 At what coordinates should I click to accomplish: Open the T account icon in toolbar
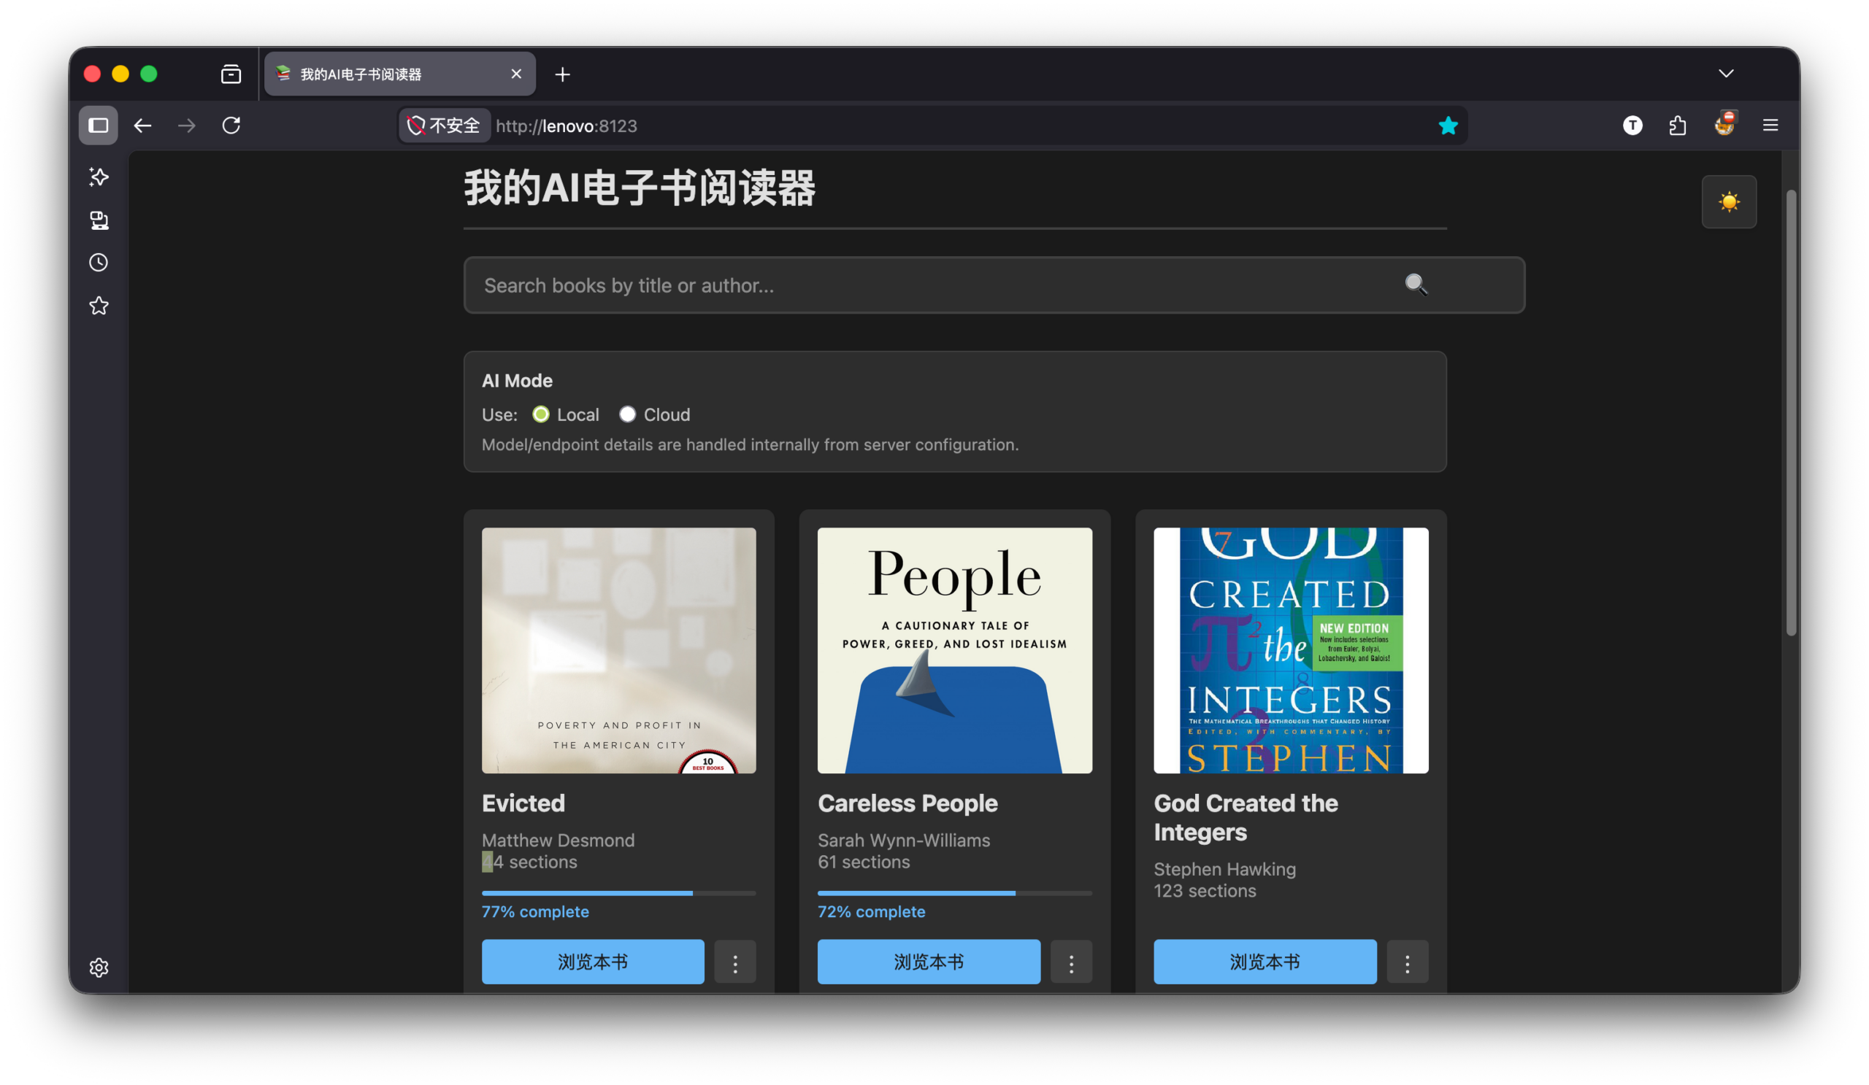click(x=1632, y=126)
